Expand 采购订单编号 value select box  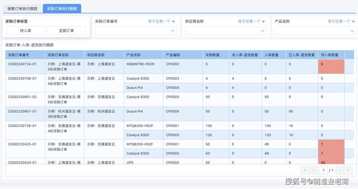point(136,31)
